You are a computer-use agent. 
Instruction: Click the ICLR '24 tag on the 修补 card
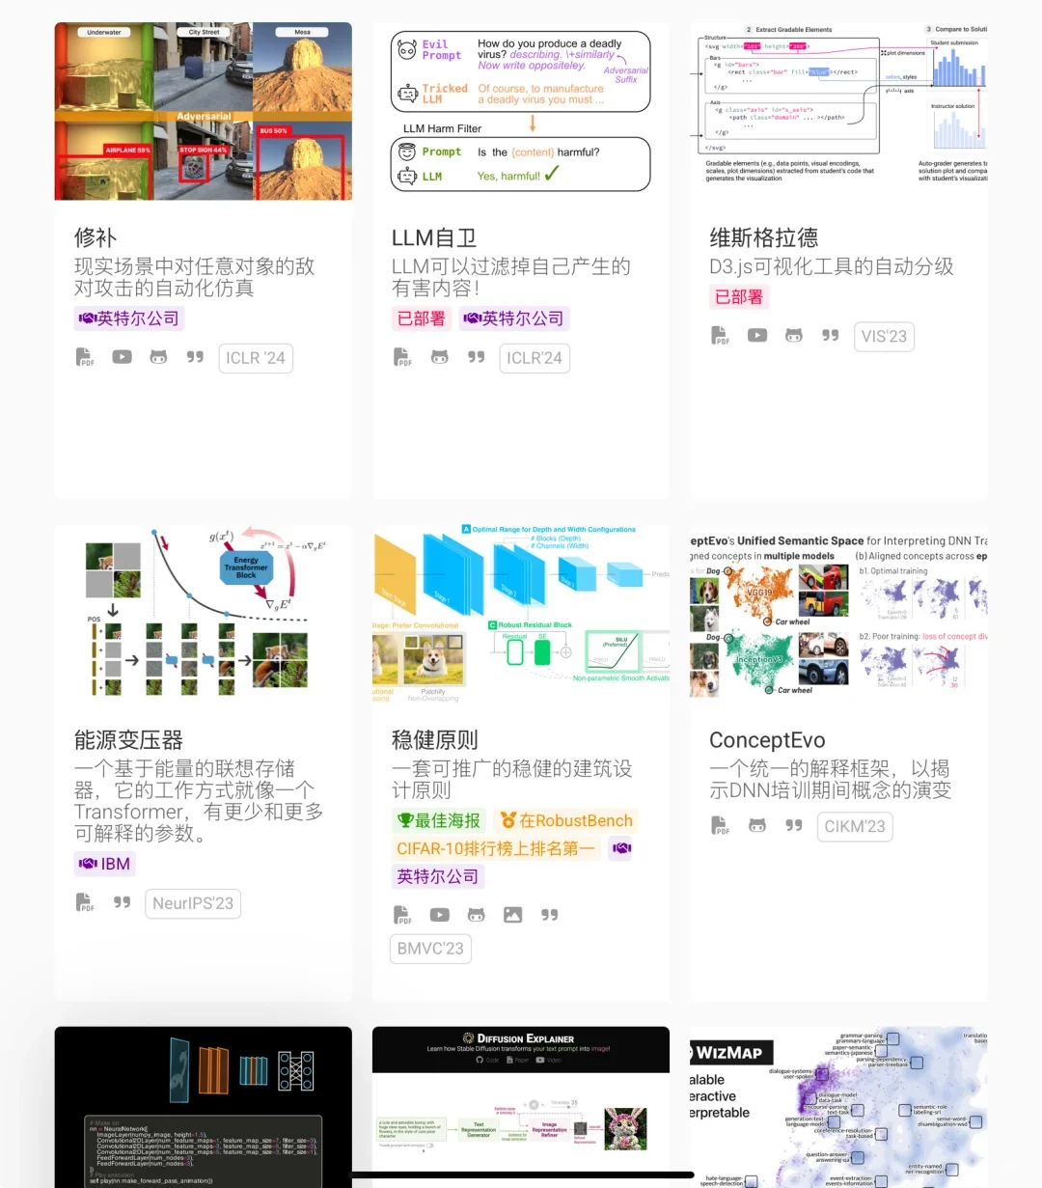pos(255,357)
